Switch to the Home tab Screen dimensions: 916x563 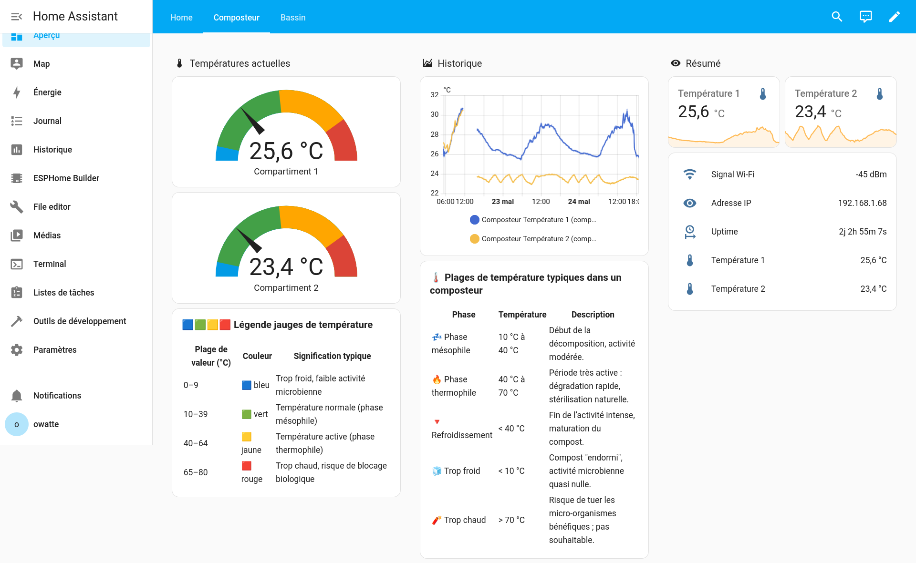(181, 18)
